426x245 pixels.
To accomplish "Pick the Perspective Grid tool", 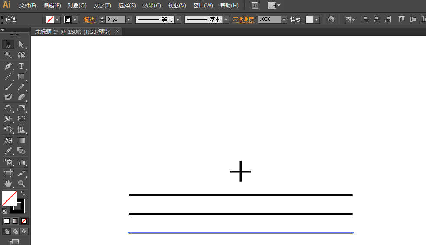I will click(21, 130).
